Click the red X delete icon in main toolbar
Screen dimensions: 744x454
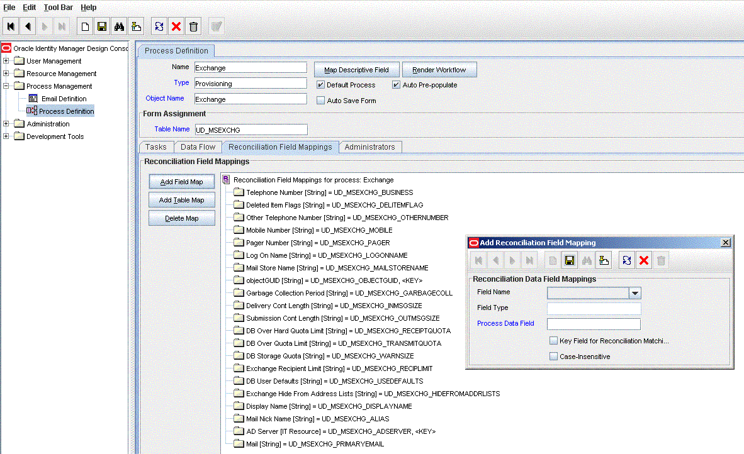[x=176, y=26]
